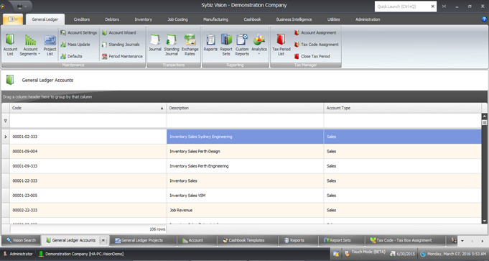Open the help question mark icon
Screen dimensions: 489x261
484,19
